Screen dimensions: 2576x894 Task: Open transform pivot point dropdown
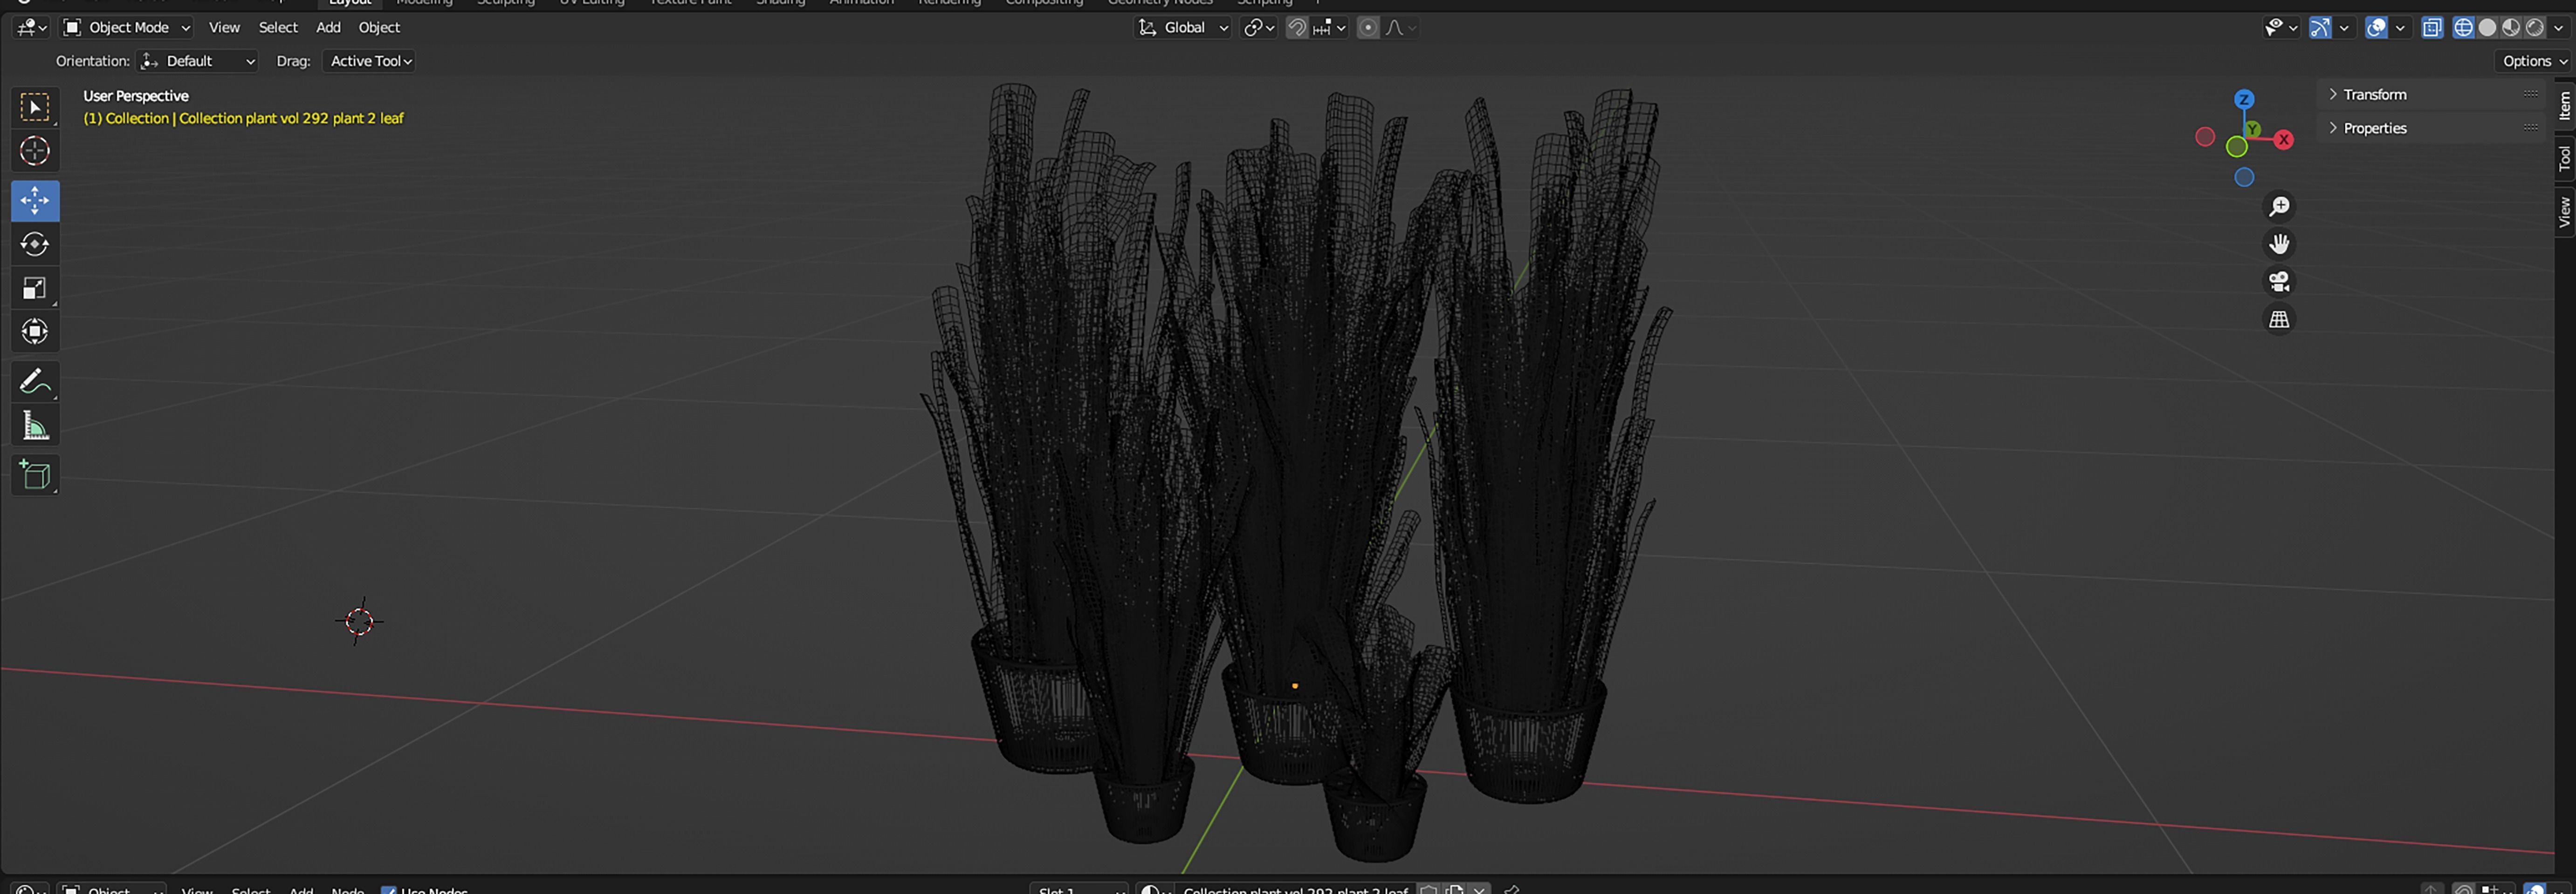(1259, 28)
